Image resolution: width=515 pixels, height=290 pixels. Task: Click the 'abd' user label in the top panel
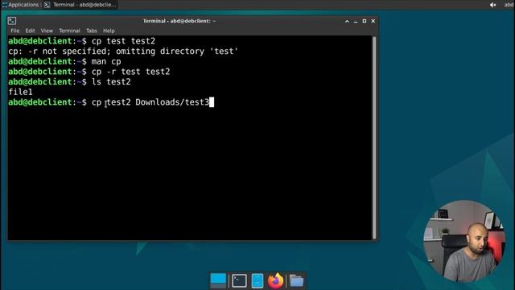[x=509, y=5]
